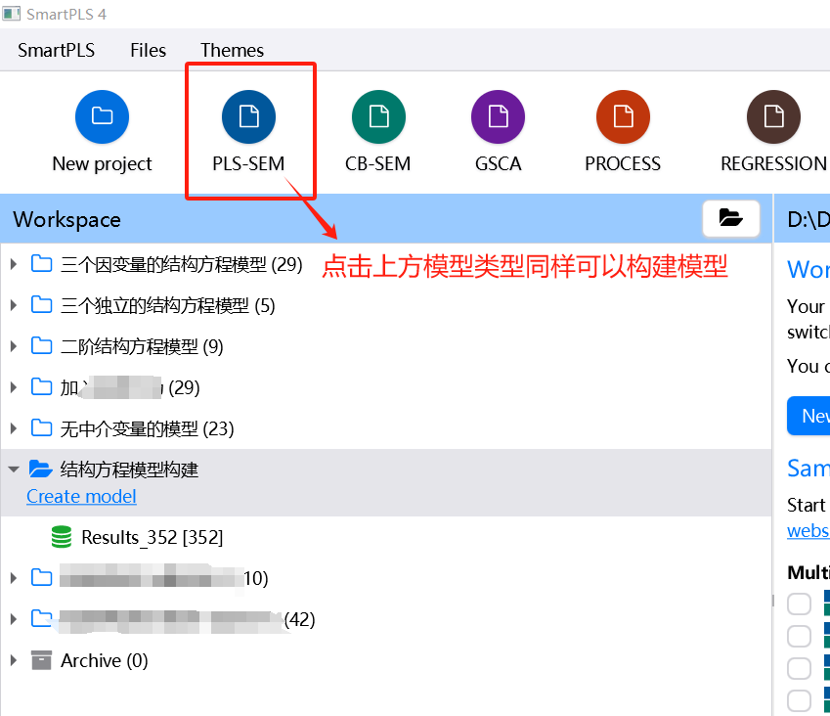
Task: Click the New project icon
Action: [x=102, y=116]
